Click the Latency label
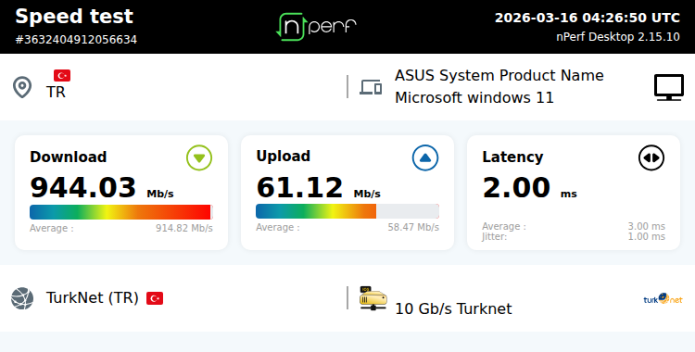The image size is (695, 352). 512,157
